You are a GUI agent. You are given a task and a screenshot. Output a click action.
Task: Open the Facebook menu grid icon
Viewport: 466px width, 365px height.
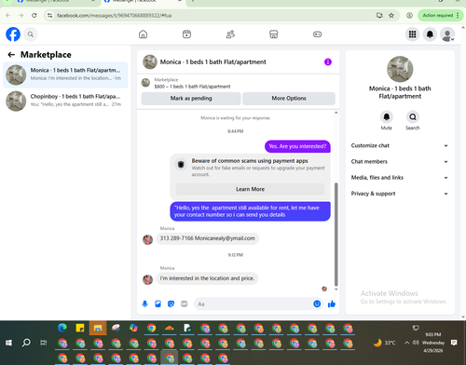(x=412, y=34)
